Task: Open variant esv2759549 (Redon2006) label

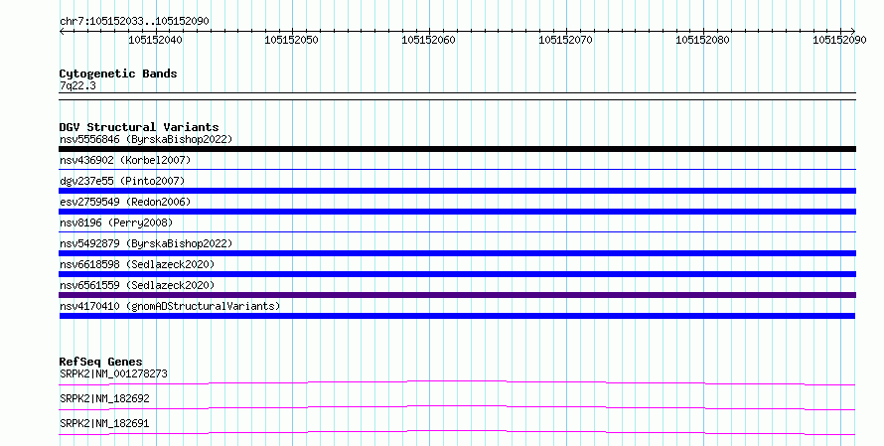Action: (x=125, y=202)
